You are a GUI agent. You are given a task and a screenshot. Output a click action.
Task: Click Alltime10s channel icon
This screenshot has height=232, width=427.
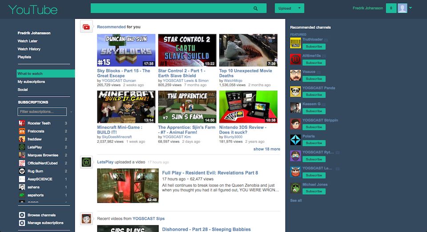click(295, 59)
